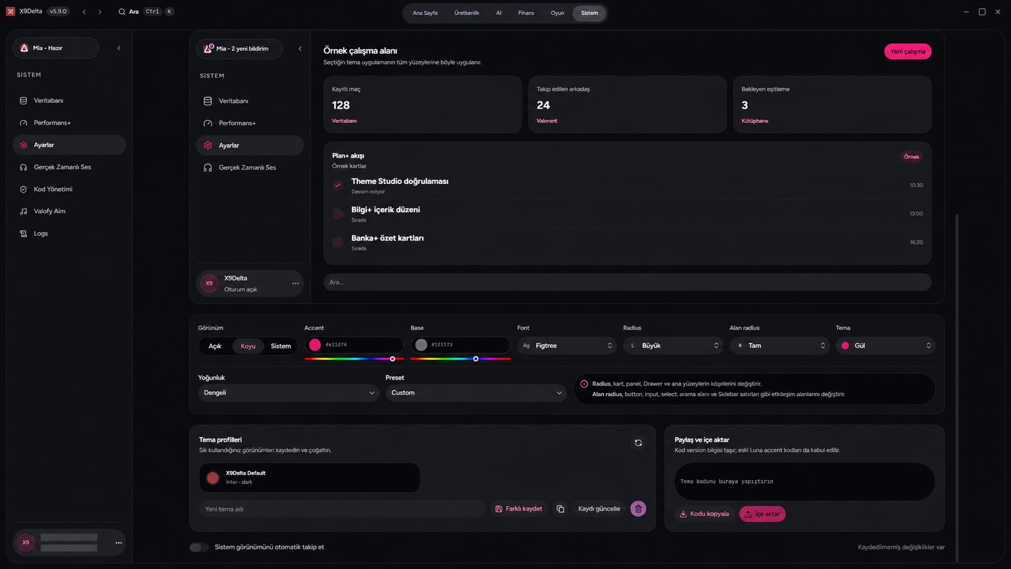Screen dimensions: 1011x569
Task: Open the Alan radius Tam dropdown
Action: (779, 345)
